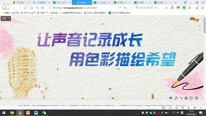This screenshot has height=116, width=206.
Task: Click the red game controller icon
Action: (178, 8)
